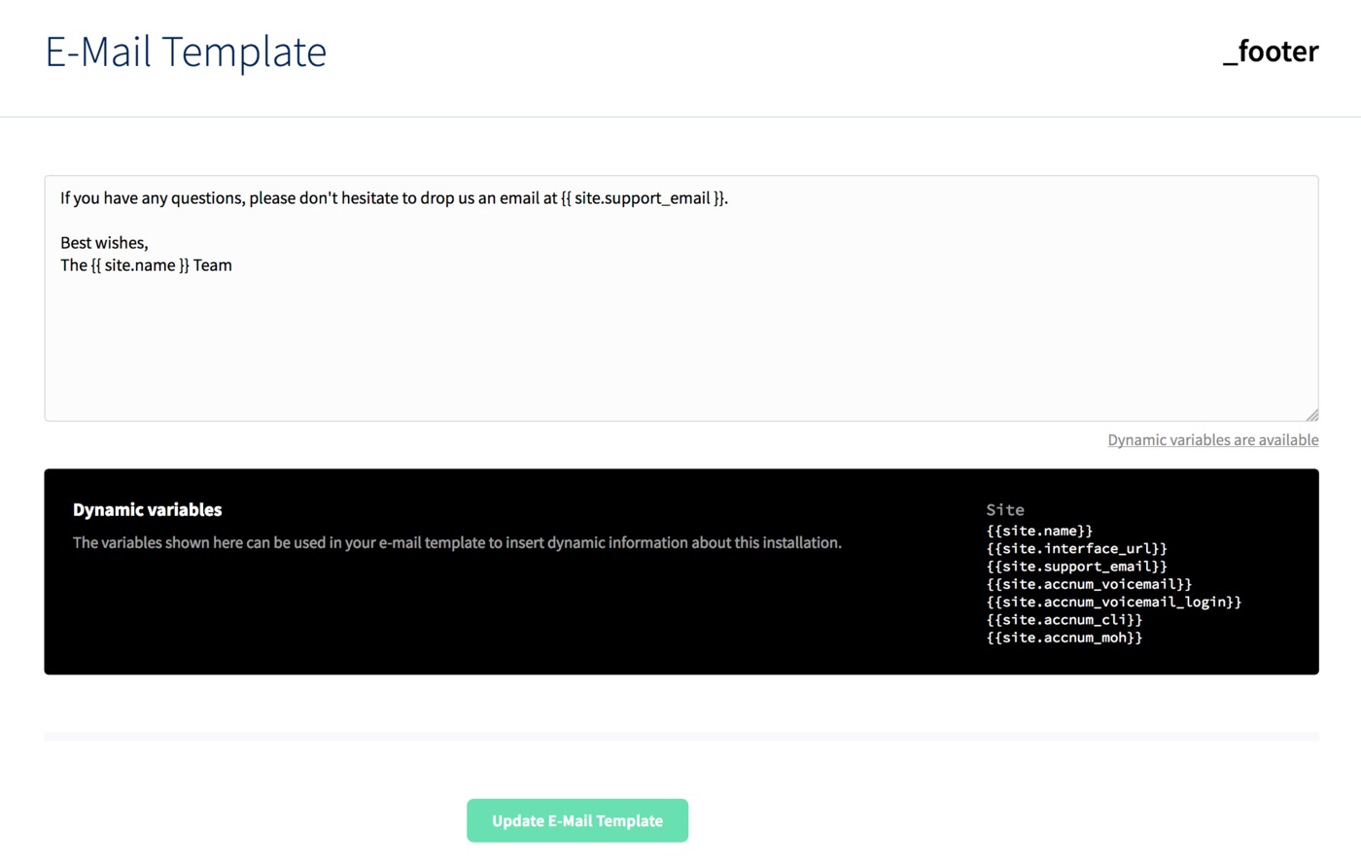The height and width of the screenshot is (863, 1361).
Task: Select the {{site.accnum_moh}} variable
Action: point(1064,638)
